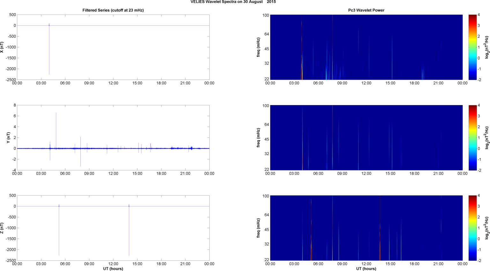Viewport: 490px width, 271px height.
Task: Click the second negative spike near 14:00 in Z series
Action: 129,231
